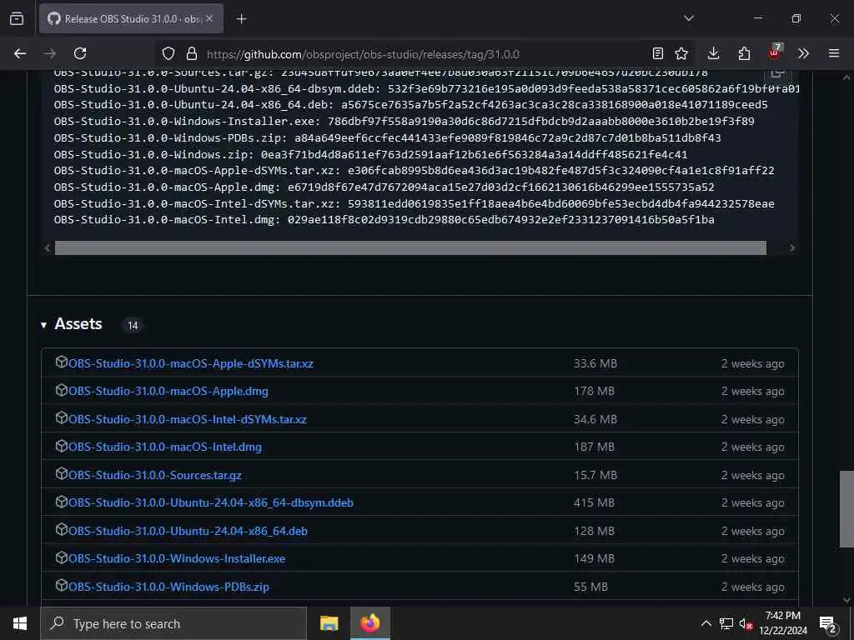Click the macOS-Intel.dmg checksum line
Screen dimensions: 854x640
384,220
